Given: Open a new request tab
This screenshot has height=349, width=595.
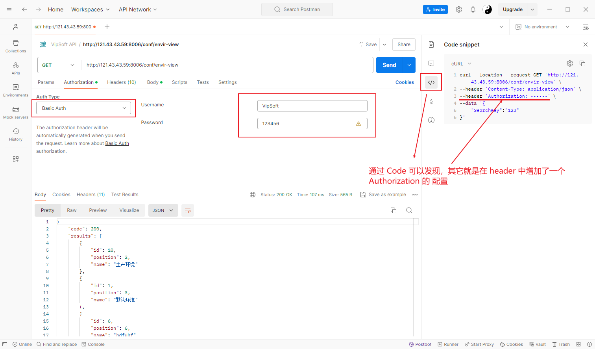Looking at the screenshot, I should 107,27.
